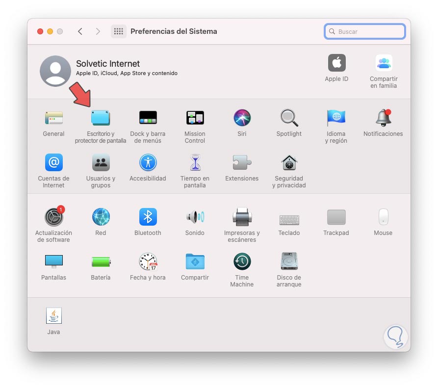Open Impresoras y escáneres pane
438x388 pixels.
[x=242, y=217]
